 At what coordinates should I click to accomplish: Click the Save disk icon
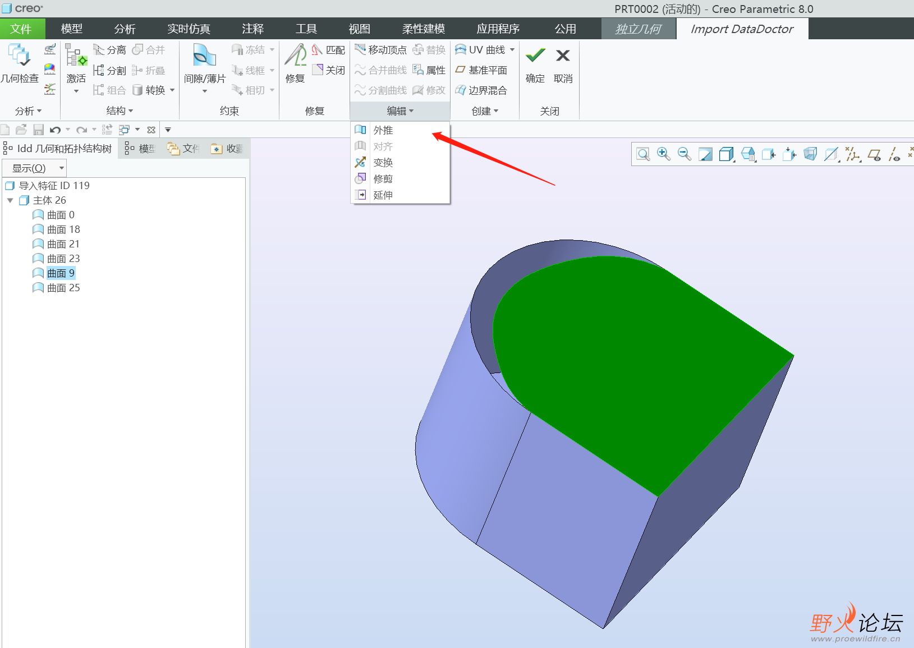pyautogui.click(x=38, y=130)
